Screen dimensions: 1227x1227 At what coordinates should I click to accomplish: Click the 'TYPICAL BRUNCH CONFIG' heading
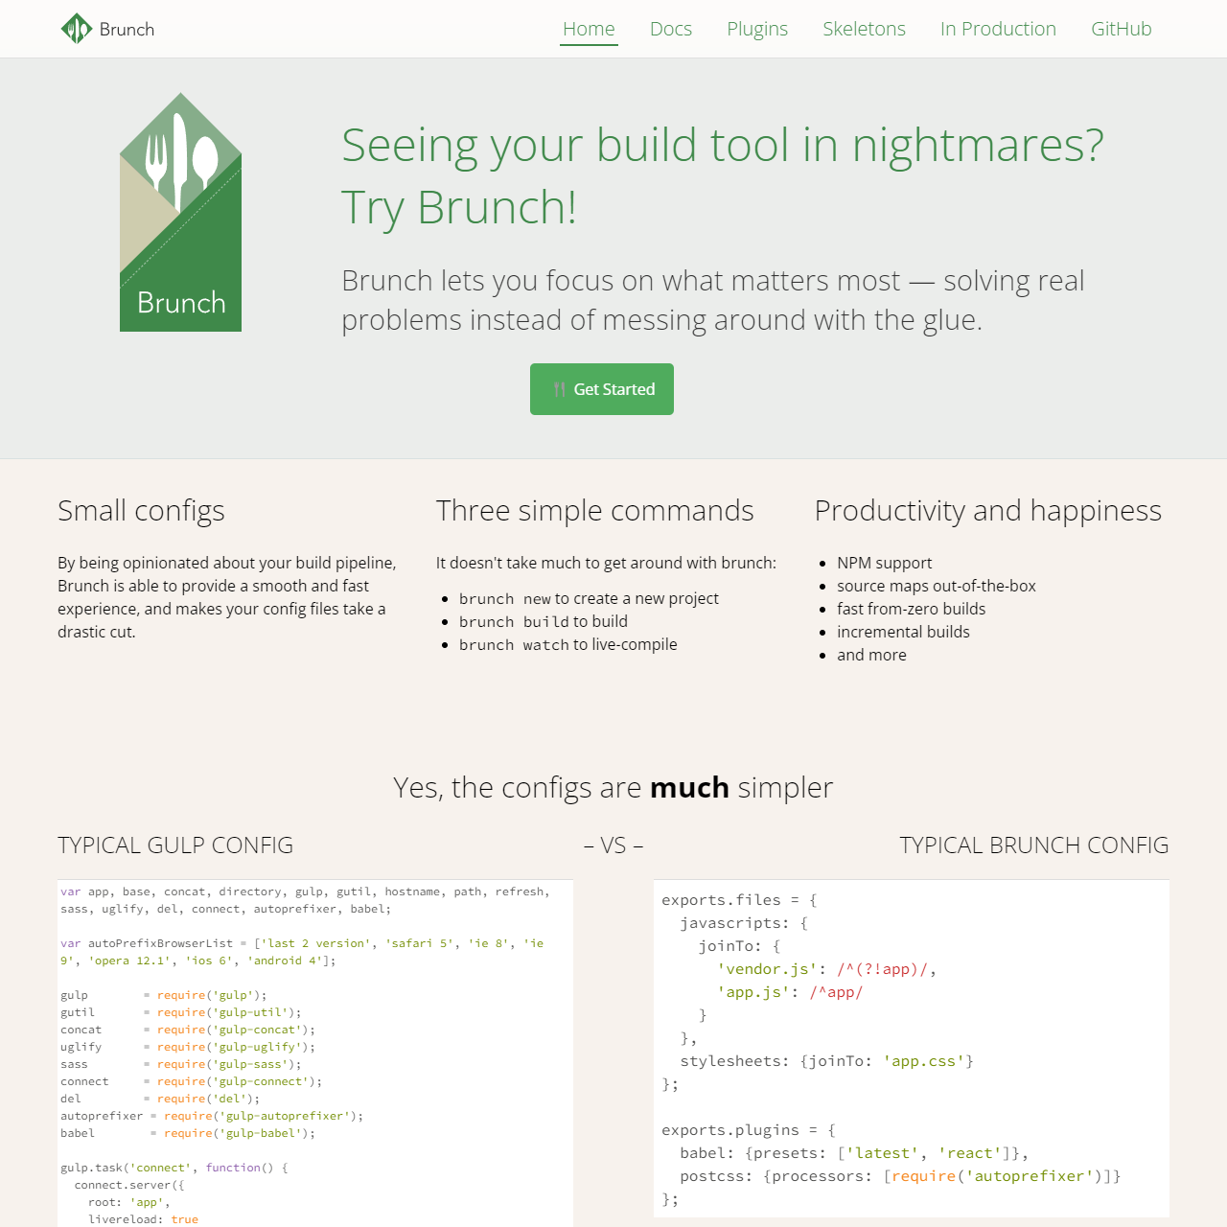(1034, 845)
